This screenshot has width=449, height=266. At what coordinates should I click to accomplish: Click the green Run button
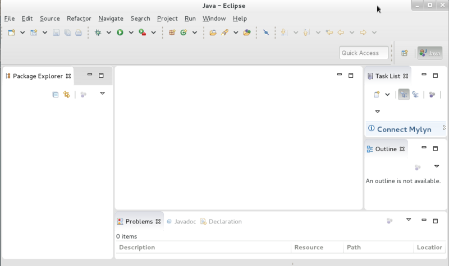tap(120, 32)
